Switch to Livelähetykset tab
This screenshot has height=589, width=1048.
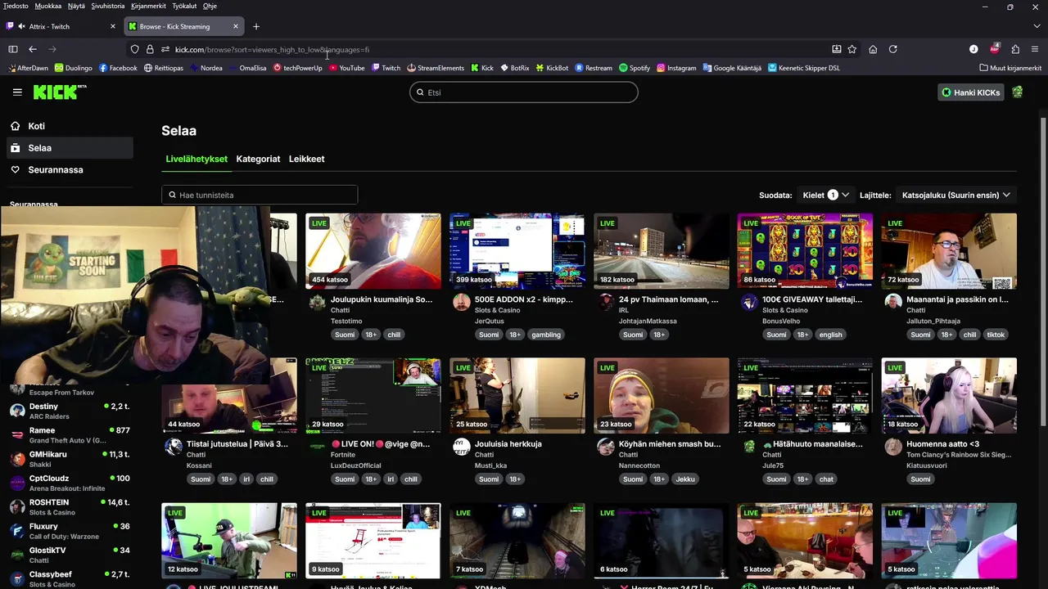[196, 159]
